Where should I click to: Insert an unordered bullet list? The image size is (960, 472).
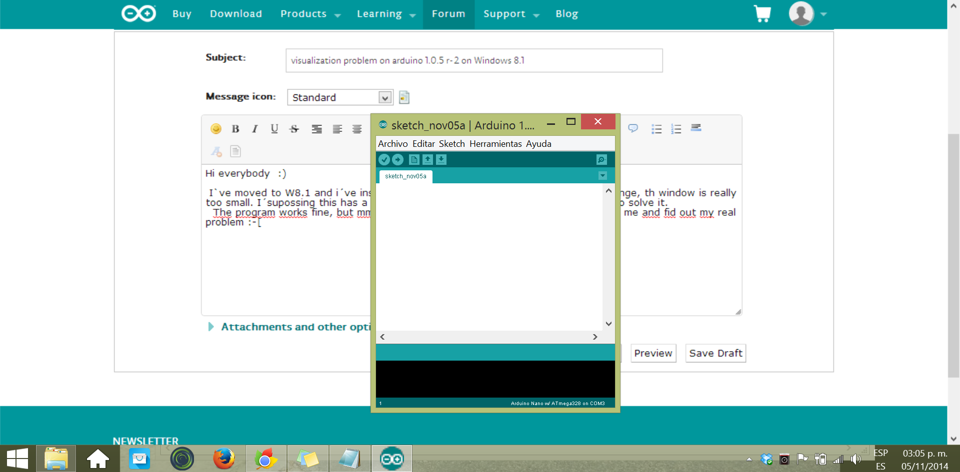click(656, 129)
